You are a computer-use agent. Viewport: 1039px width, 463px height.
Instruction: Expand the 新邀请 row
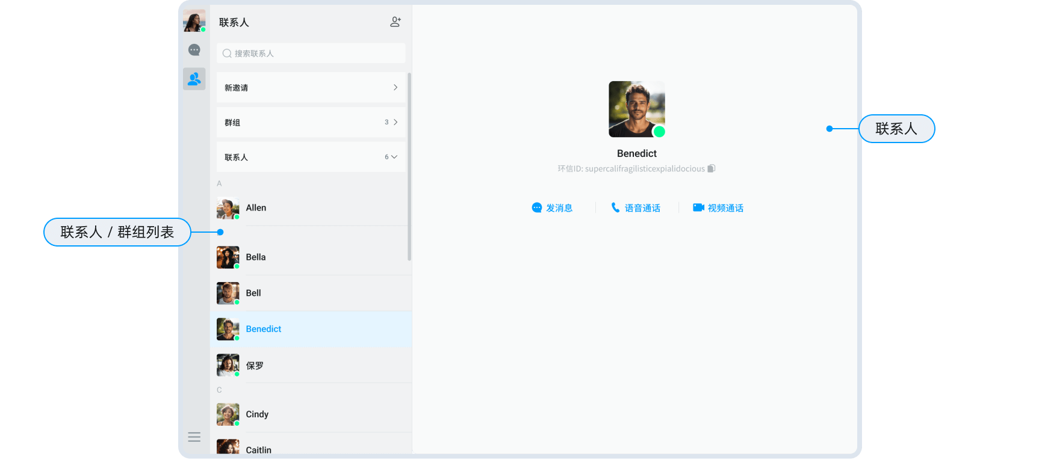311,88
